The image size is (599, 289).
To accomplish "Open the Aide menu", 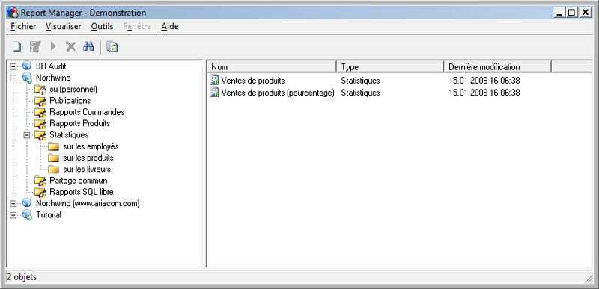I will [170, 27].
